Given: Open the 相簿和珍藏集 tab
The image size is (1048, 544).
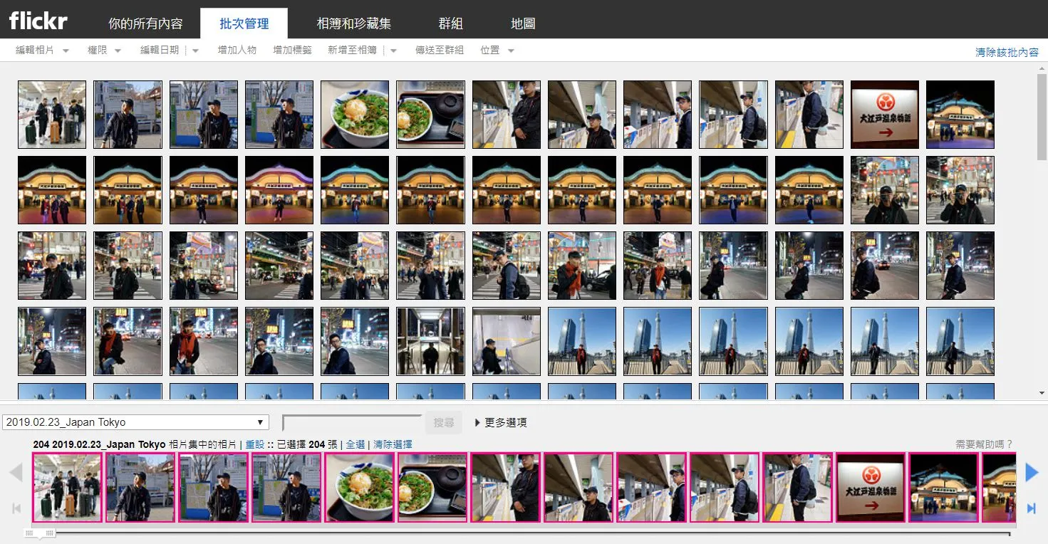Looking at the screenshot, I should pyautogui.click(x=354, y=23).
